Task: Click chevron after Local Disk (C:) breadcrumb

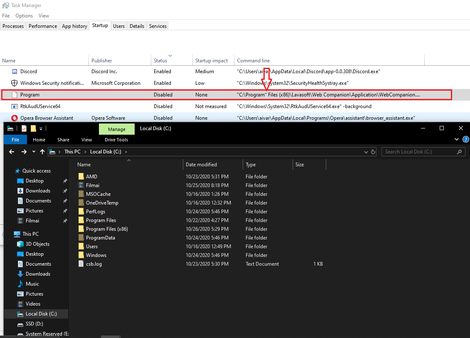Action: 126,152
